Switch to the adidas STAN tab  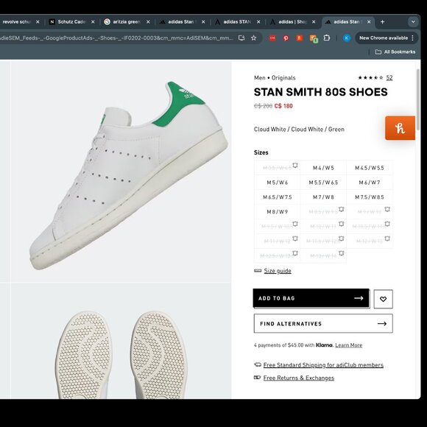pyautogui.click(x=238, y=22)
